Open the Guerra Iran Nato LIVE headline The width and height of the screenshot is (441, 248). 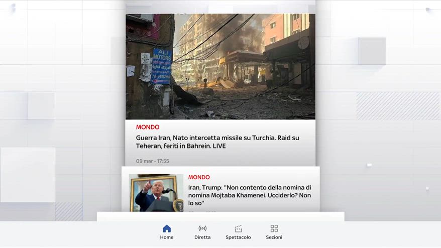coord(217,142)
